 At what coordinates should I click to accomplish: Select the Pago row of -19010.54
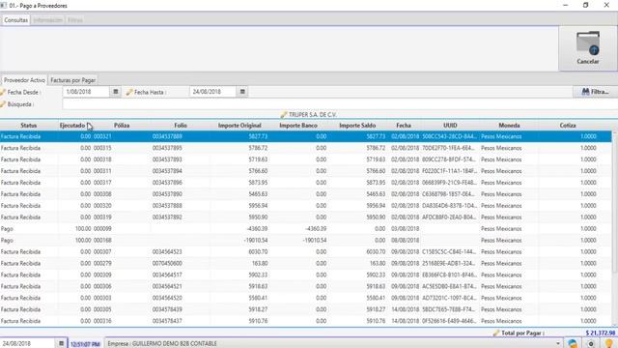[306, 241]
